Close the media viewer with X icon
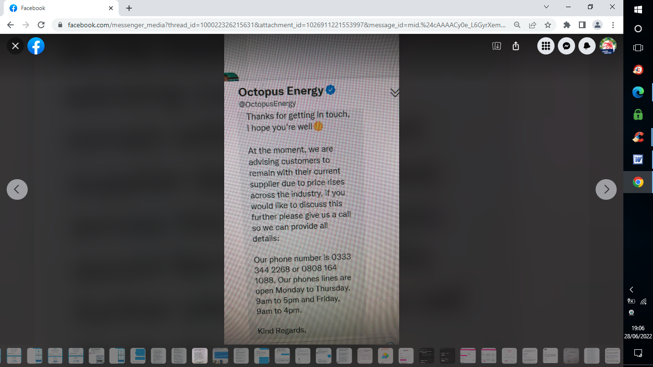 [15, 46]
